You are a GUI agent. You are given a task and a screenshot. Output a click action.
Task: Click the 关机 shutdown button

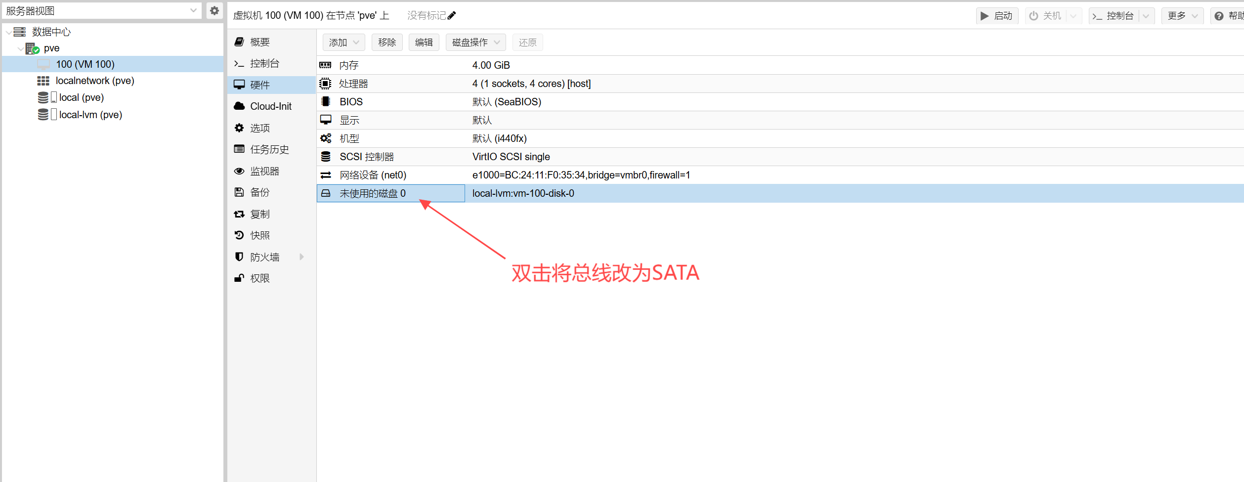[1046, 16]
